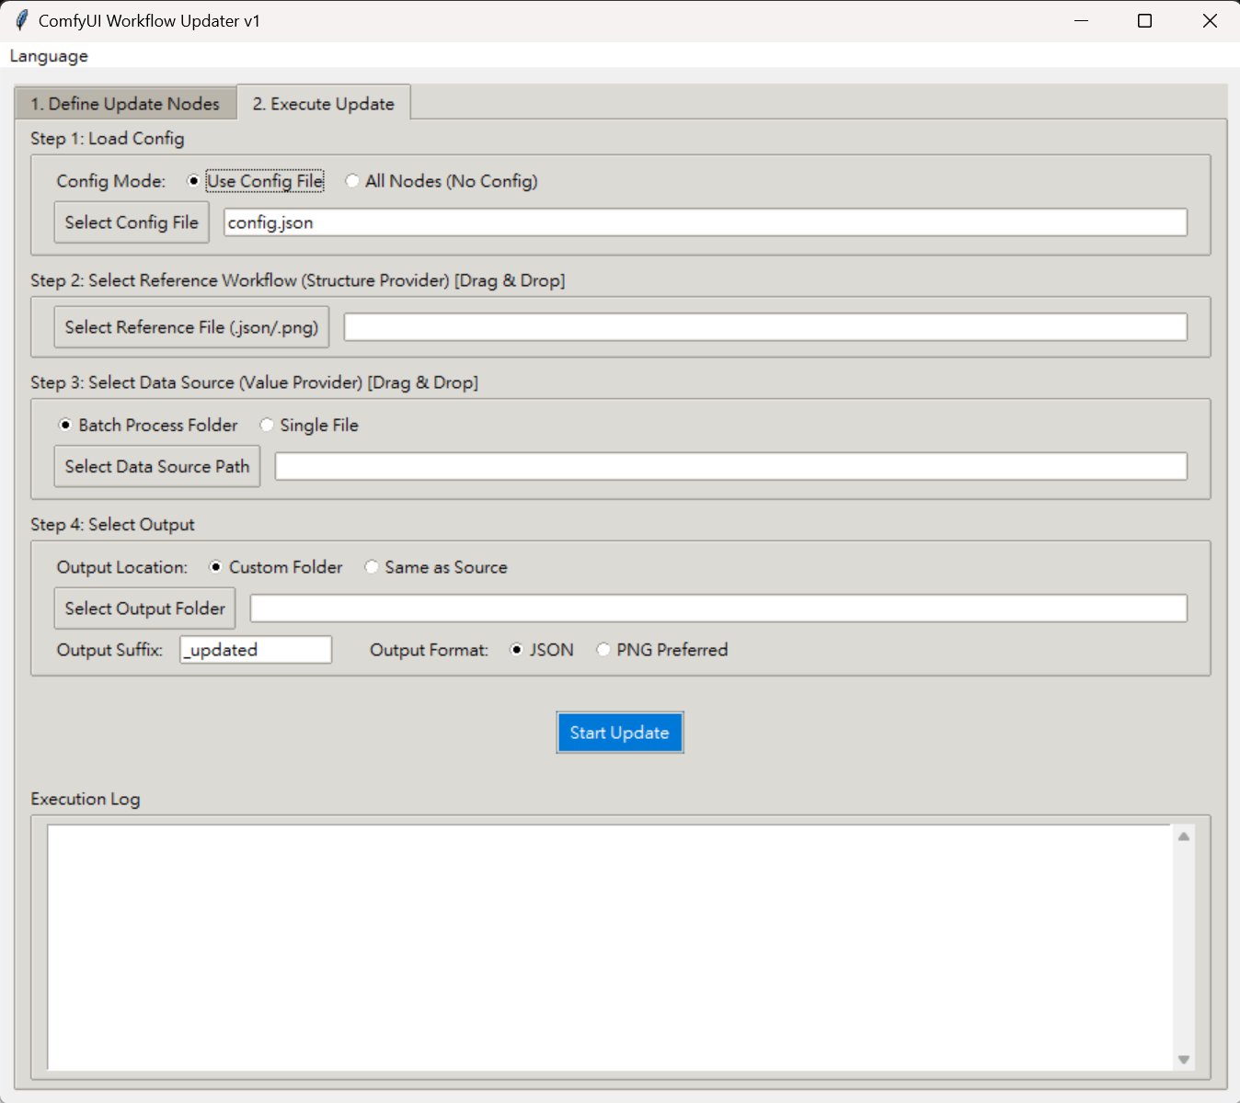Hit the Start Update button
The image size is (1240, 1103).
click(619, 733)
